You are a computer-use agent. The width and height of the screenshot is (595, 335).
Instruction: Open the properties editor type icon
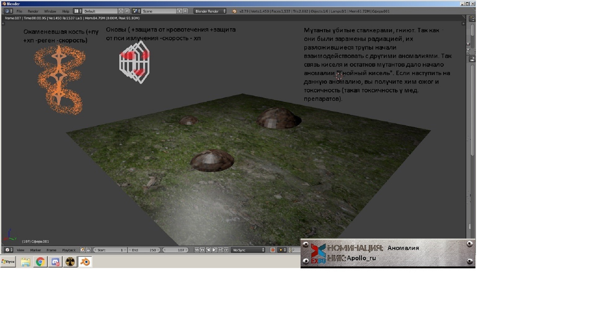click(472, 59)
